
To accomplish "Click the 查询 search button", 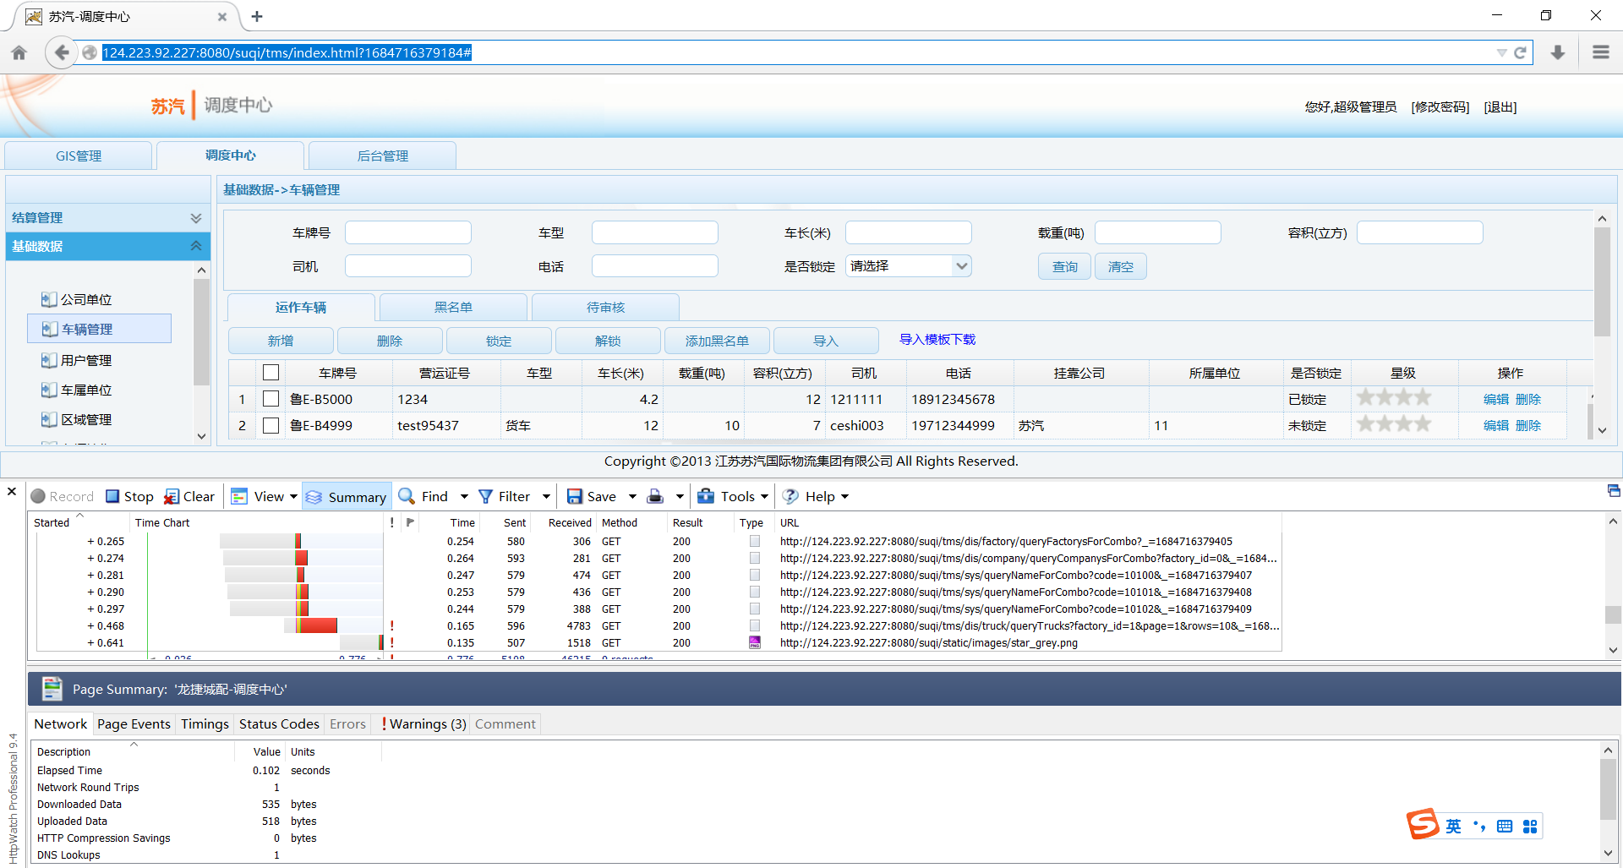I will click(1065, 266).
